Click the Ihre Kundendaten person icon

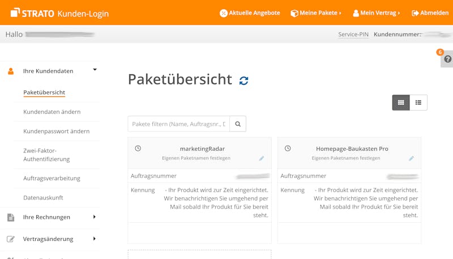(x=11, y=71)
